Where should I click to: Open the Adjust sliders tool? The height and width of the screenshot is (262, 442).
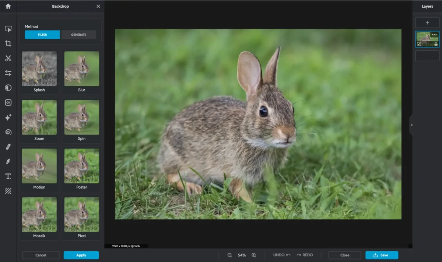coord(8,73)
